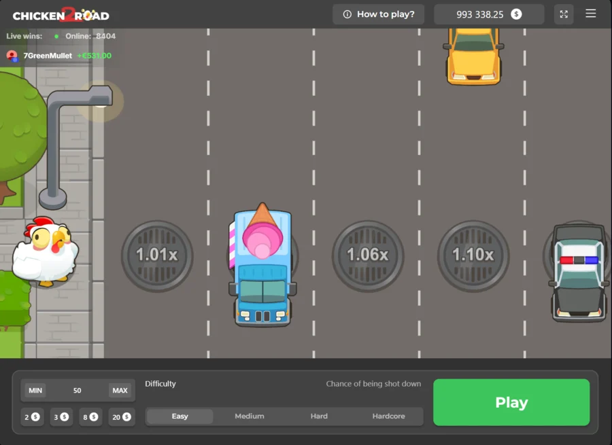The height and width of the screenshot is (445, 612).
Task: Click the Online: 8404 counter
Action: pyautogui.click(x=90, y=36)
